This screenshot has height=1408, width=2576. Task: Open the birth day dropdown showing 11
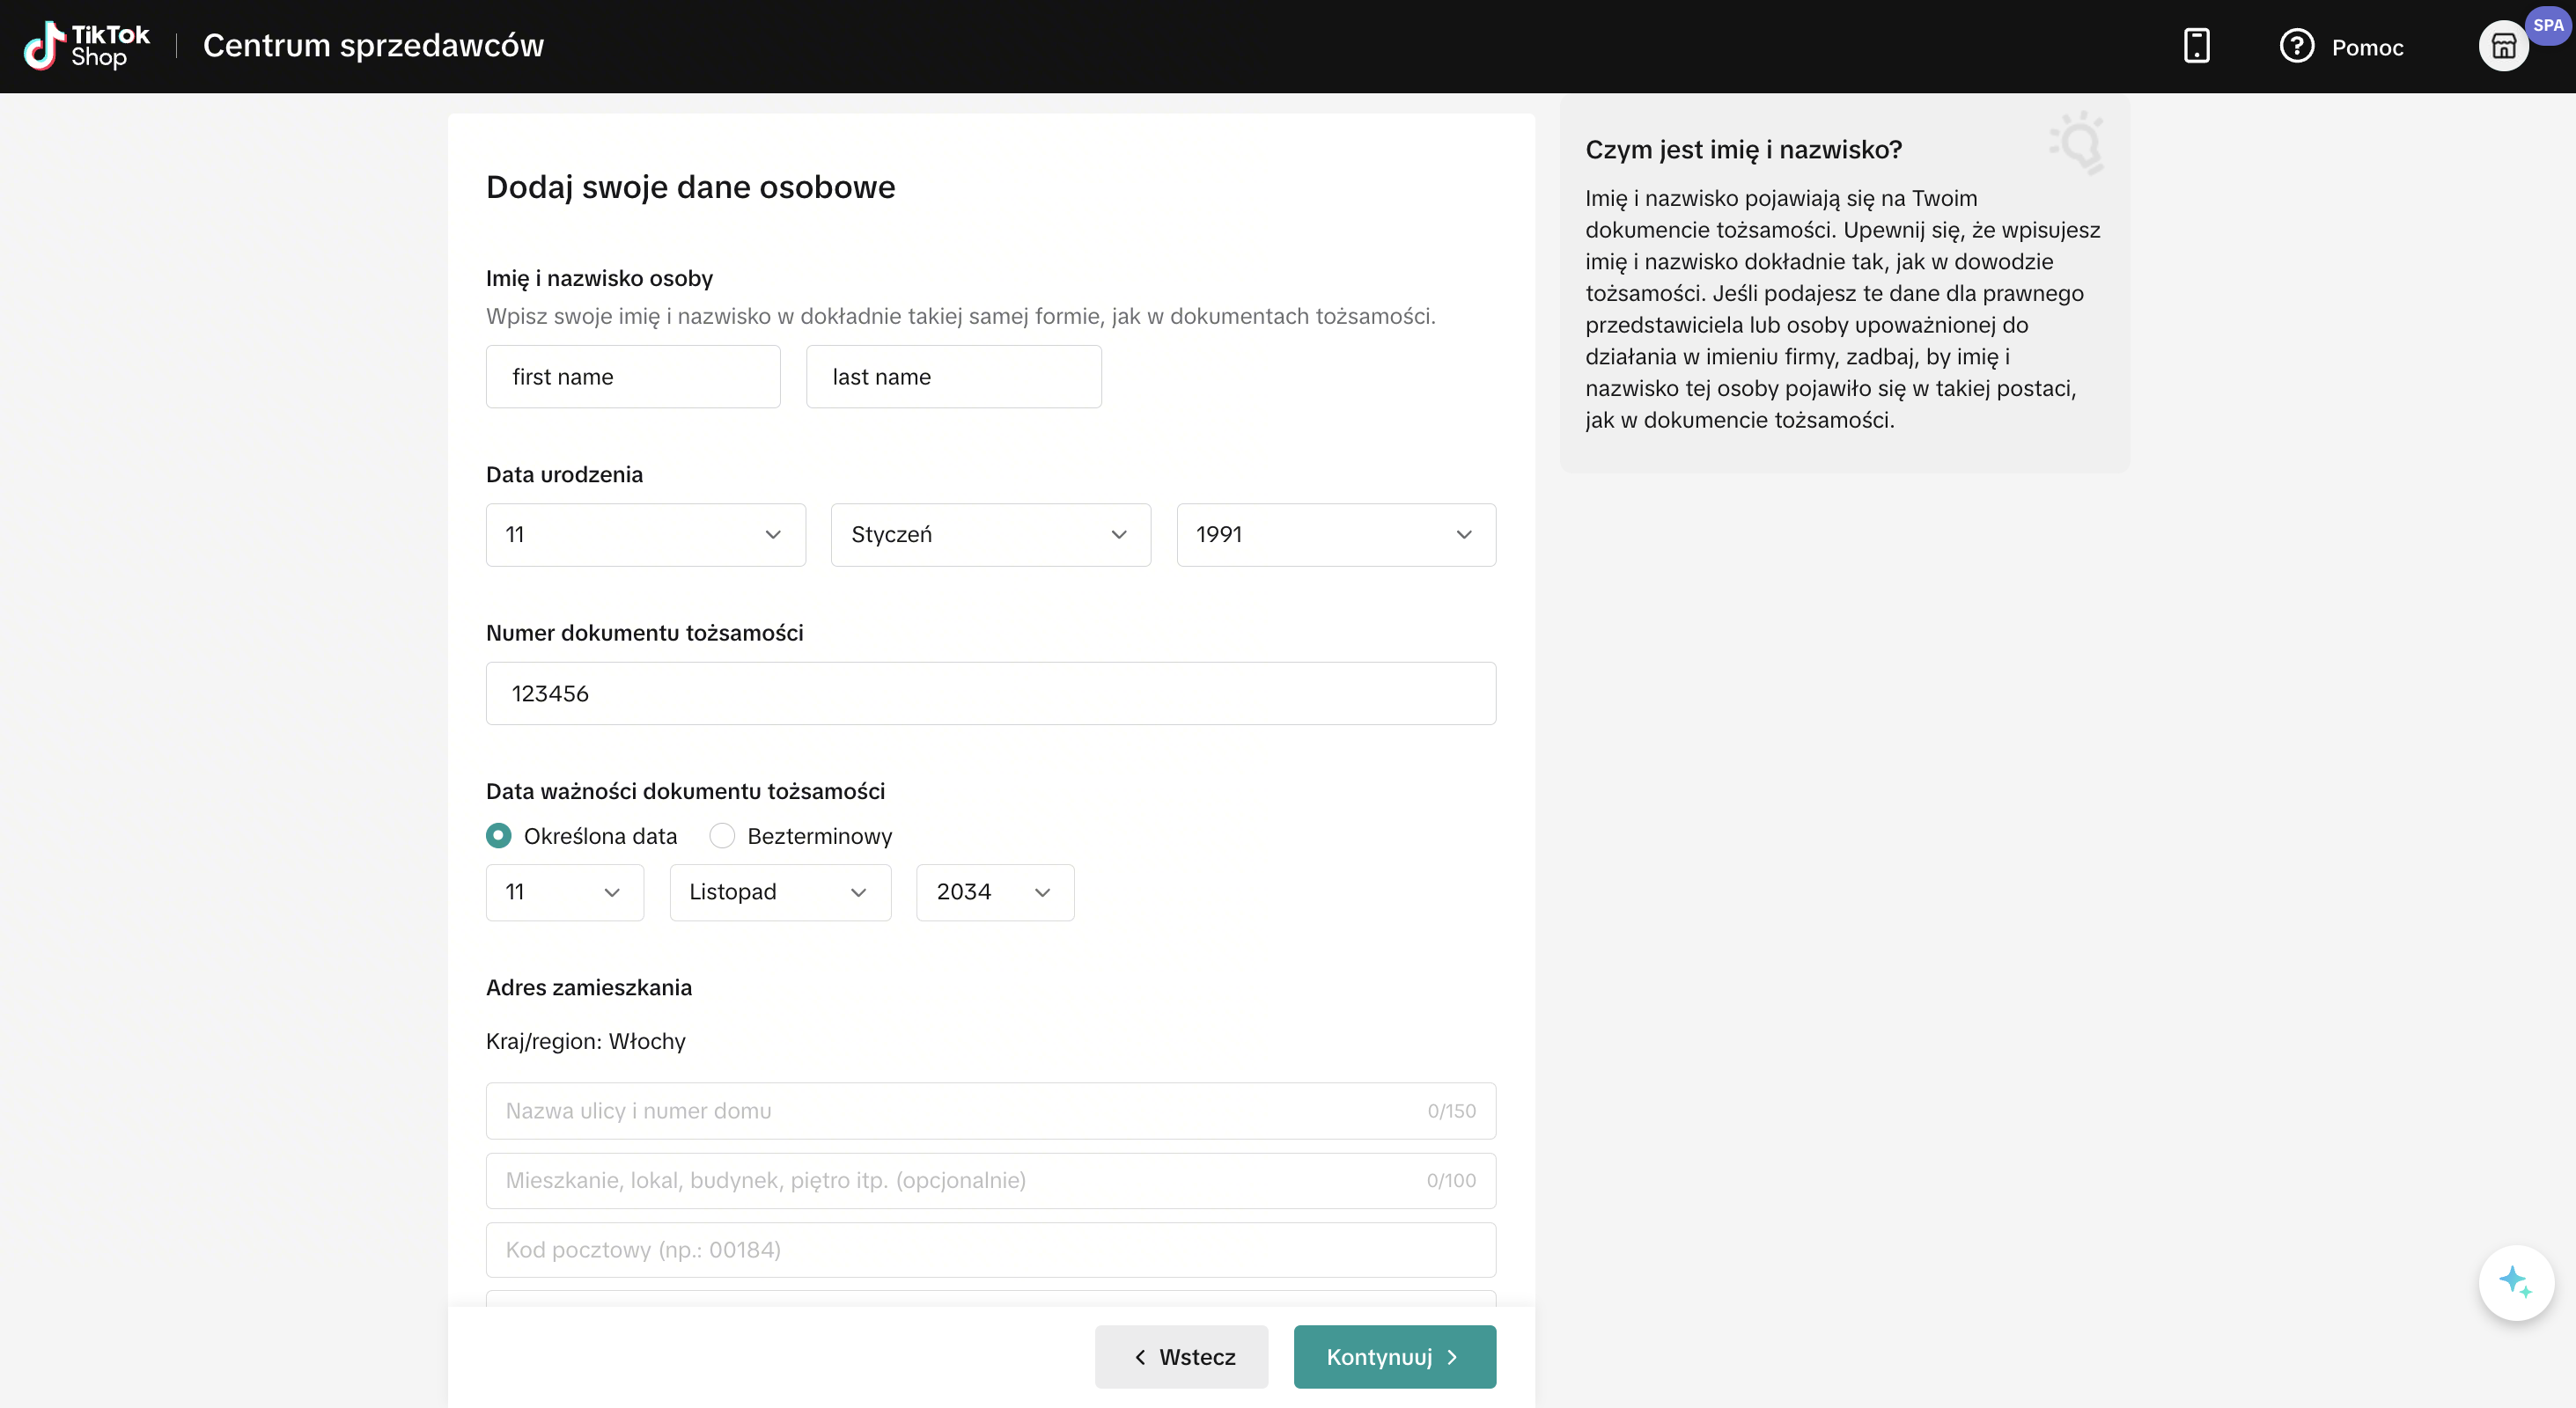click(645, 535)
